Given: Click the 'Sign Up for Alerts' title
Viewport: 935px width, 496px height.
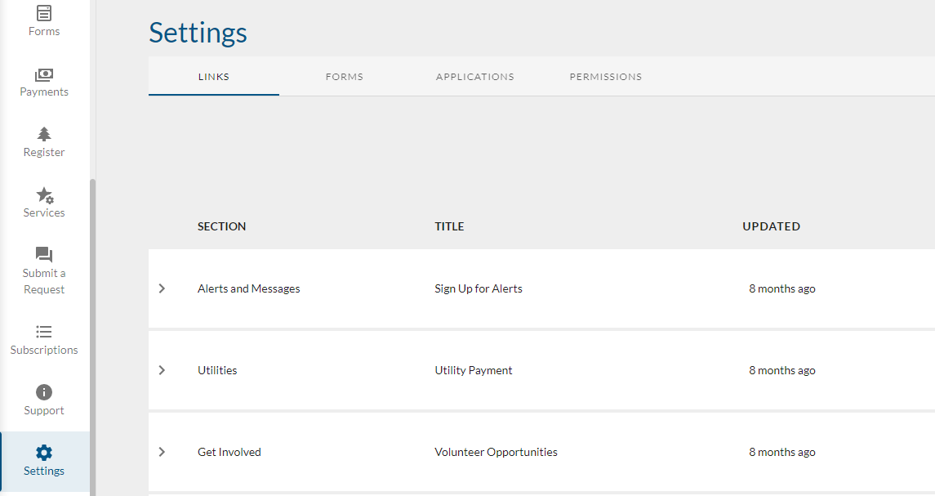Looking at the screenshot, I should point(479,288).
